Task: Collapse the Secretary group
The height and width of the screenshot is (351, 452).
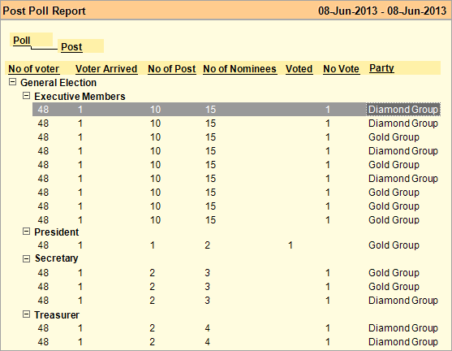Action: (26, 258)
